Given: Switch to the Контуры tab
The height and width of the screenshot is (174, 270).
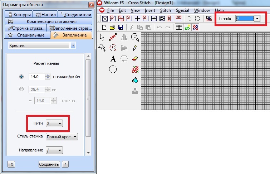Looking at the screenshot, I should (19, 14).
